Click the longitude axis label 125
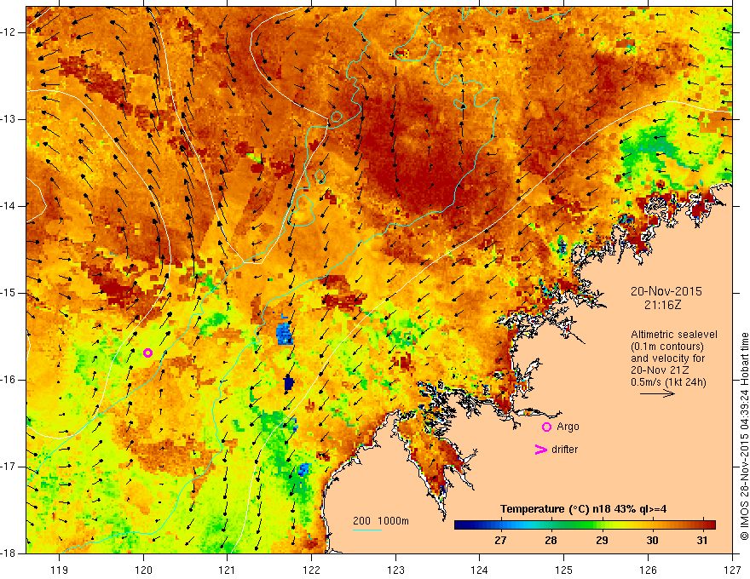750x579 pixels. tap(564, 570)
